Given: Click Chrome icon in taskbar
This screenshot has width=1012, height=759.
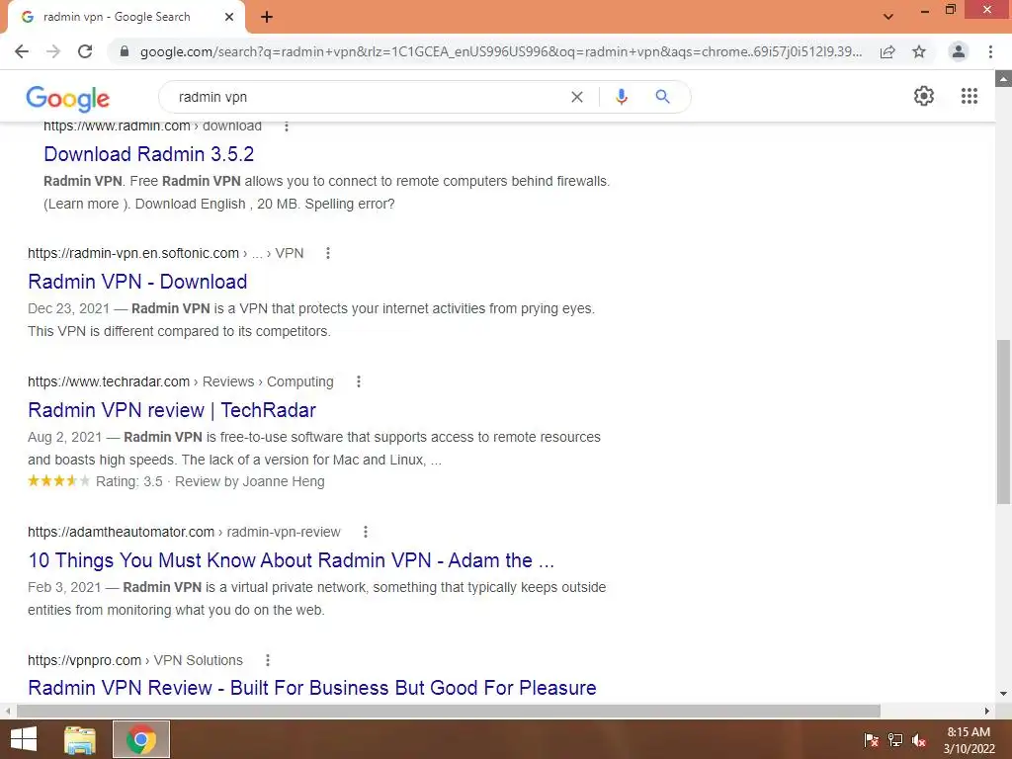Looking at the screenshot, I should [x=141, y=739].
